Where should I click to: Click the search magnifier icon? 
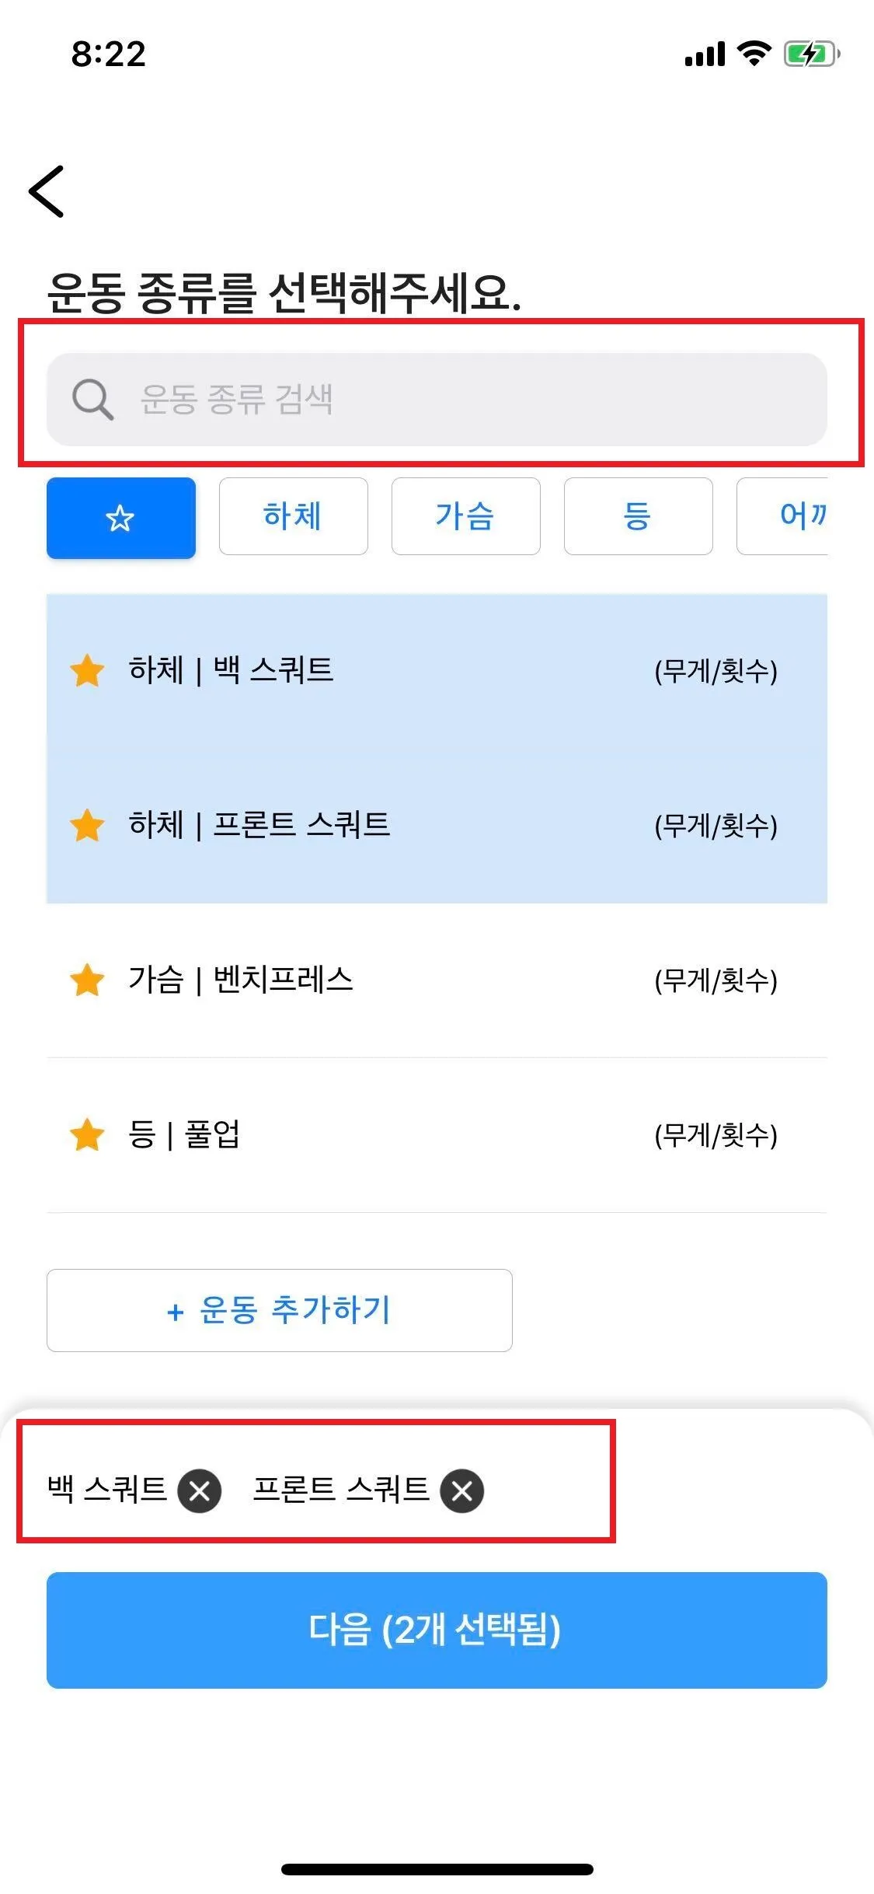[x=92, y=400]
